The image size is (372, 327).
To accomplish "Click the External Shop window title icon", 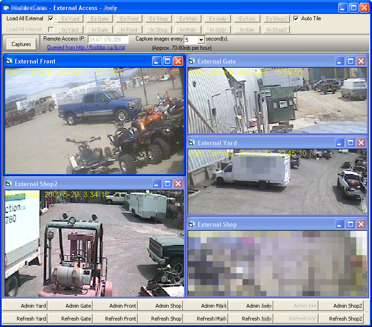I will [x=192, y=224].
